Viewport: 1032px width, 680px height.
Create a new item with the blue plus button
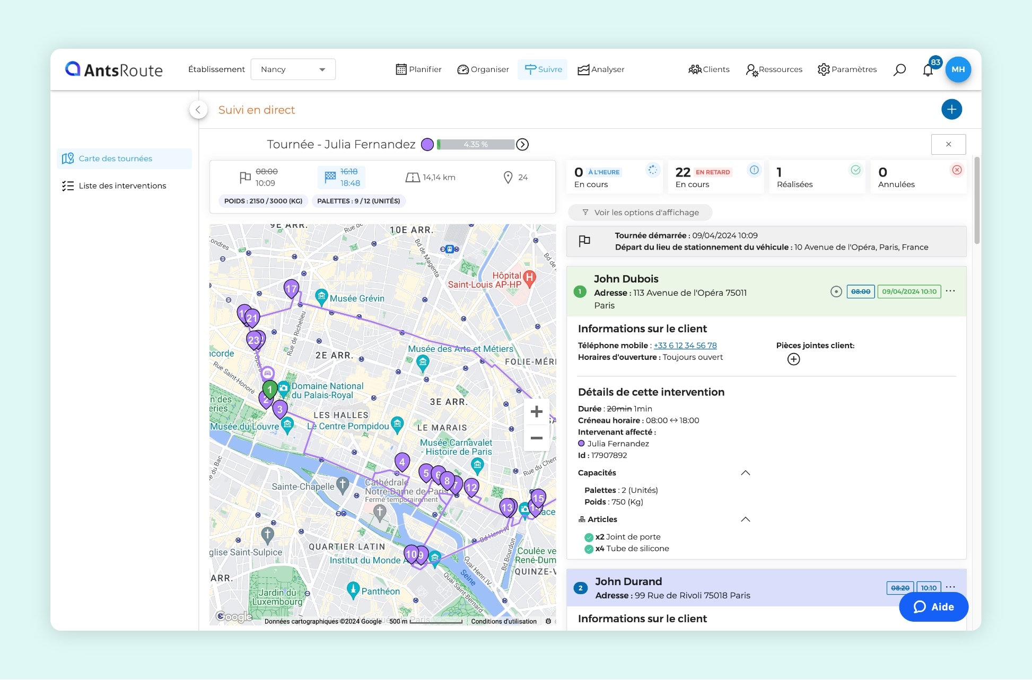click(x=952, y=110)
